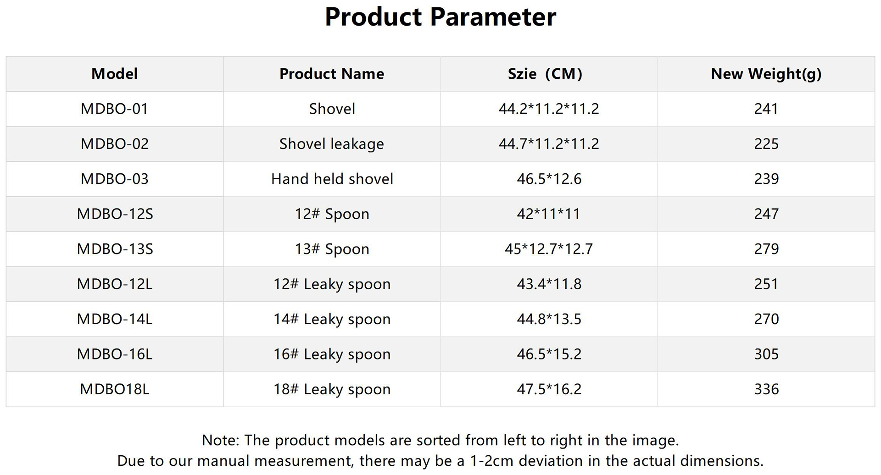Viewport: 881px width, 475px height.
Task: Click the weight value 336
Action: [766, 389]
